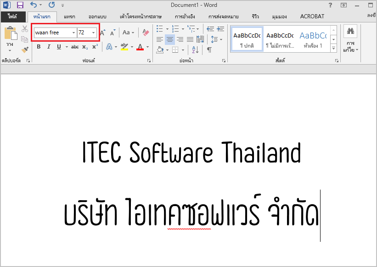This screenshot has width=377, height=267.
Task: Toggle Bold formatting
Action: [39, 47]
